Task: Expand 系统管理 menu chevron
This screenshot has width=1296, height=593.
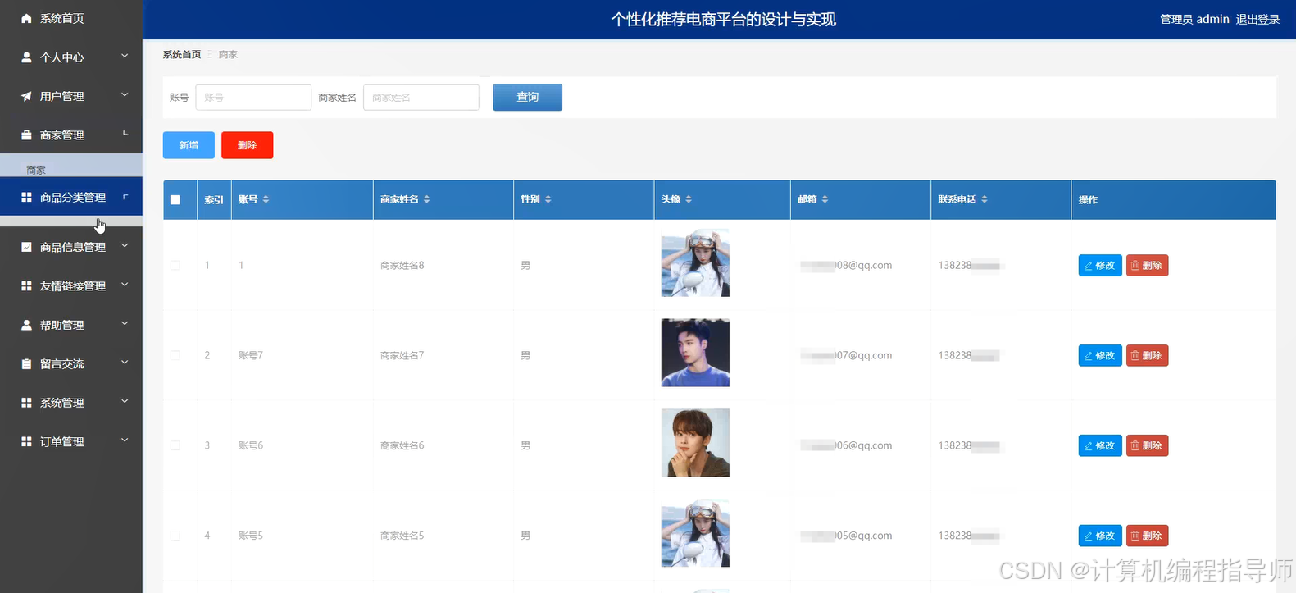Action: tap(125, 401)
